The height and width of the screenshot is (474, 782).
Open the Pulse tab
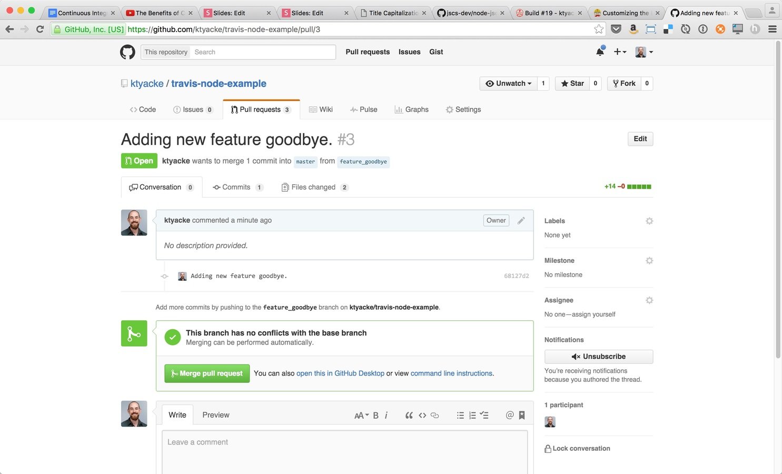363,110
